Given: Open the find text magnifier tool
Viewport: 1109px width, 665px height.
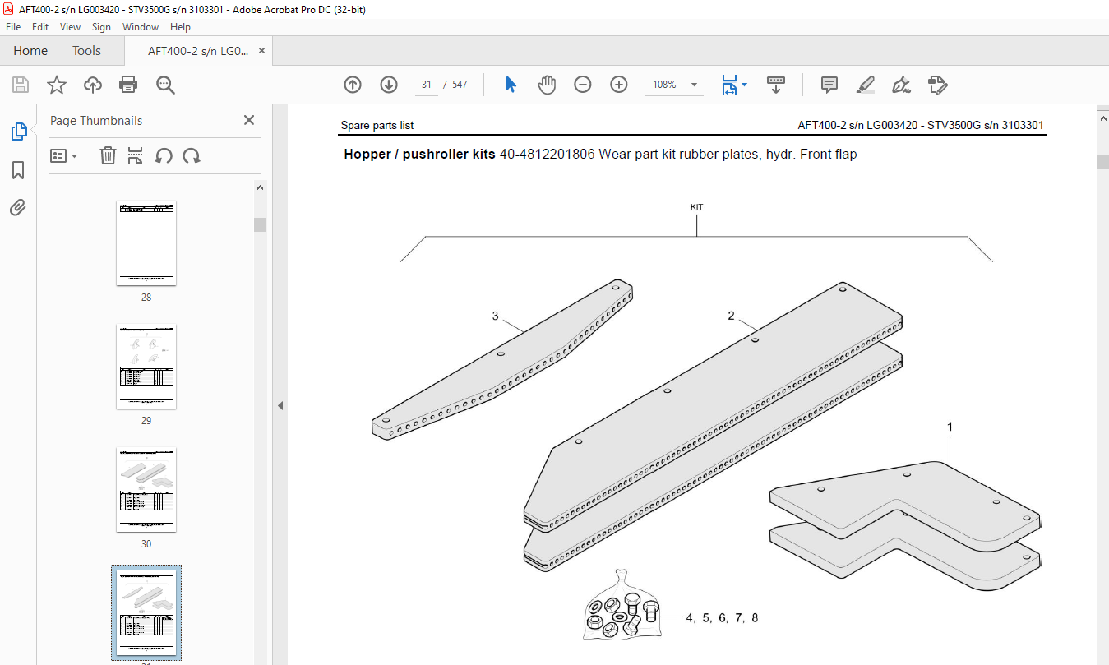Looking at the screenshot, I should pyautogui.click(x=165, y=85).
